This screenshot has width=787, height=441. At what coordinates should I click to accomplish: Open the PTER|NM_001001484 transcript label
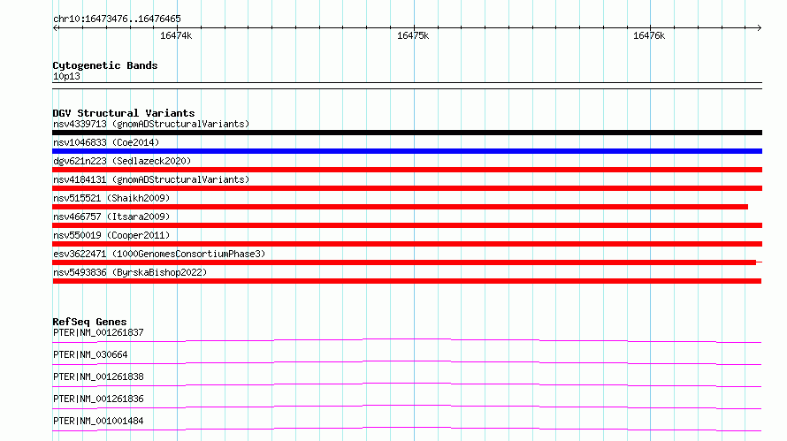click(98, 421)
